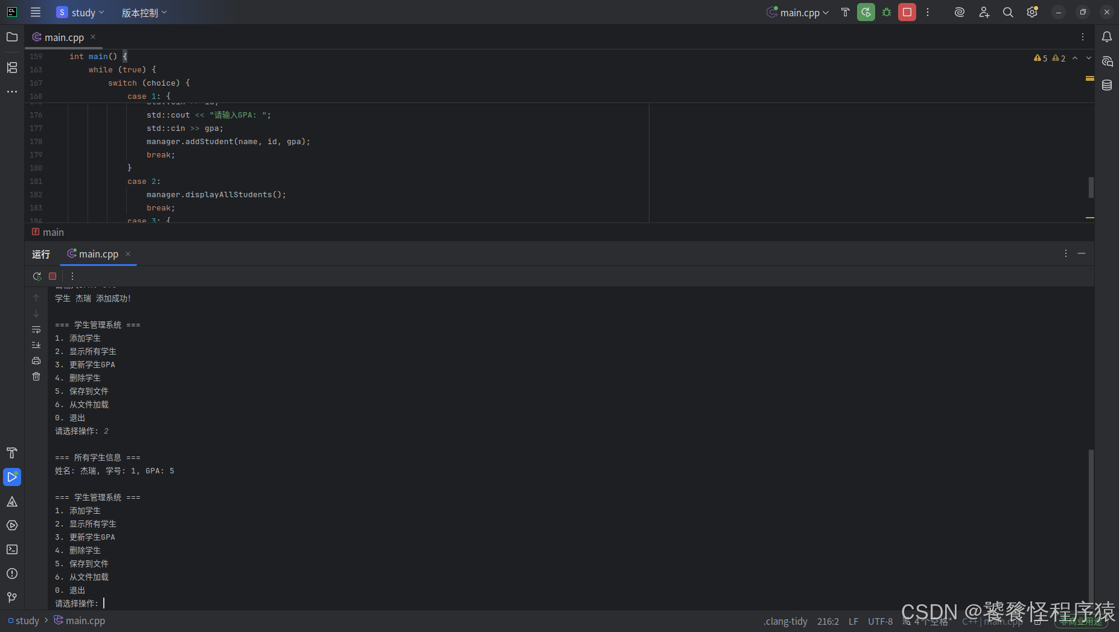Click the console input after 请选择操作
This screenshot has width=1119, height=632.
tap(104, 603)
